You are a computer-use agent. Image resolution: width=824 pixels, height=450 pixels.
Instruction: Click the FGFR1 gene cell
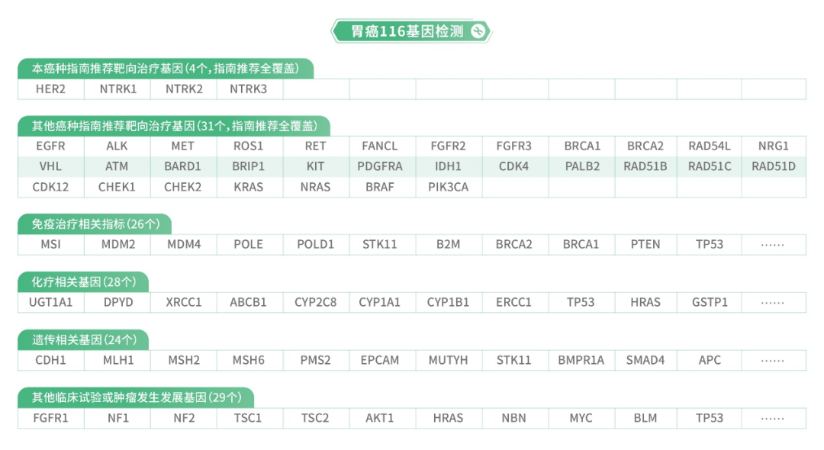pos(51,419)
